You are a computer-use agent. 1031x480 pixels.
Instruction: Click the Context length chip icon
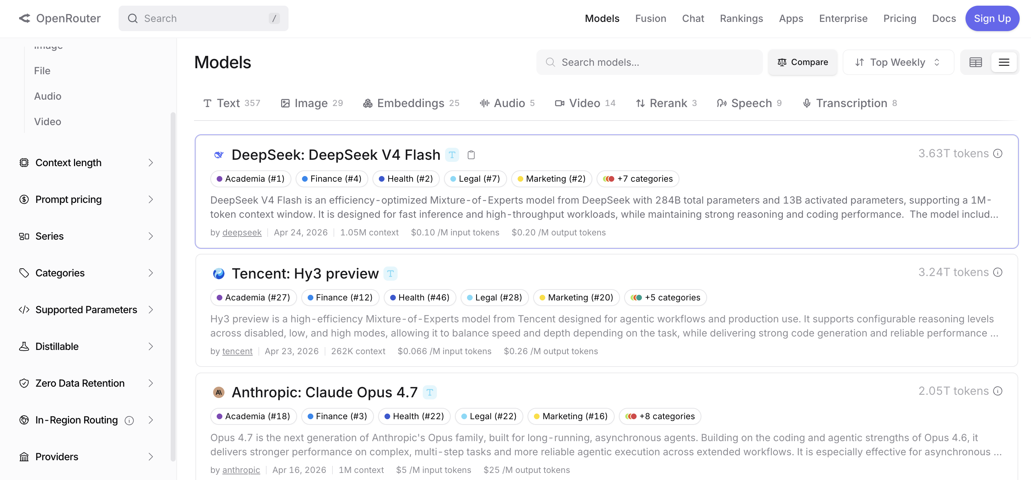[24, 163]
